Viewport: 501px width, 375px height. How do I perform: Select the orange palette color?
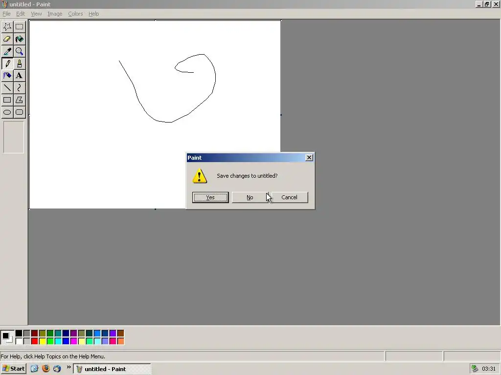[x=120, y=341]
